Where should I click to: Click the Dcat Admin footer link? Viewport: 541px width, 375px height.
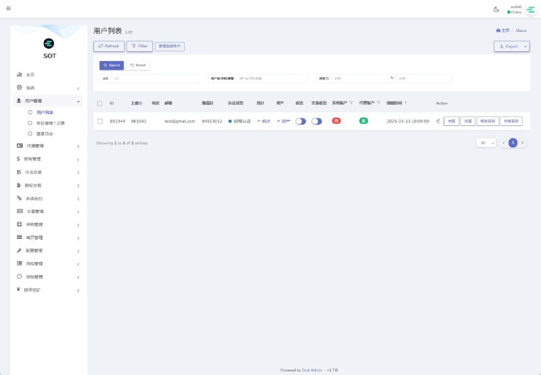312,370
